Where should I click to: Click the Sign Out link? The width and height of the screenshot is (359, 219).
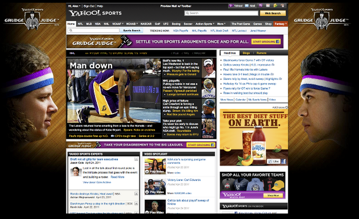pyautogui.click(x=89, y=6)
